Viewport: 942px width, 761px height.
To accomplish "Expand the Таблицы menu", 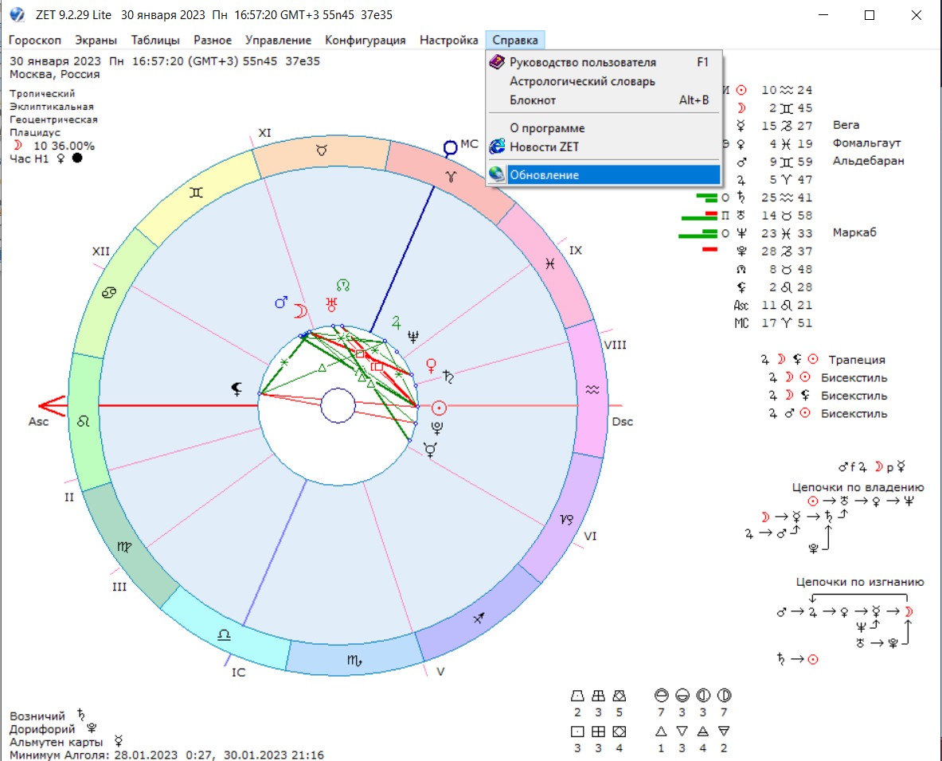I will pos(155,40).
